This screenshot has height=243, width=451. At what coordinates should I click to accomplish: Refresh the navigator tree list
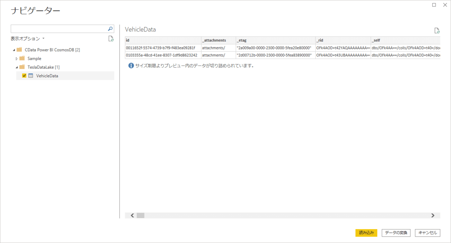pyautogui.click(x=111, y=38)
